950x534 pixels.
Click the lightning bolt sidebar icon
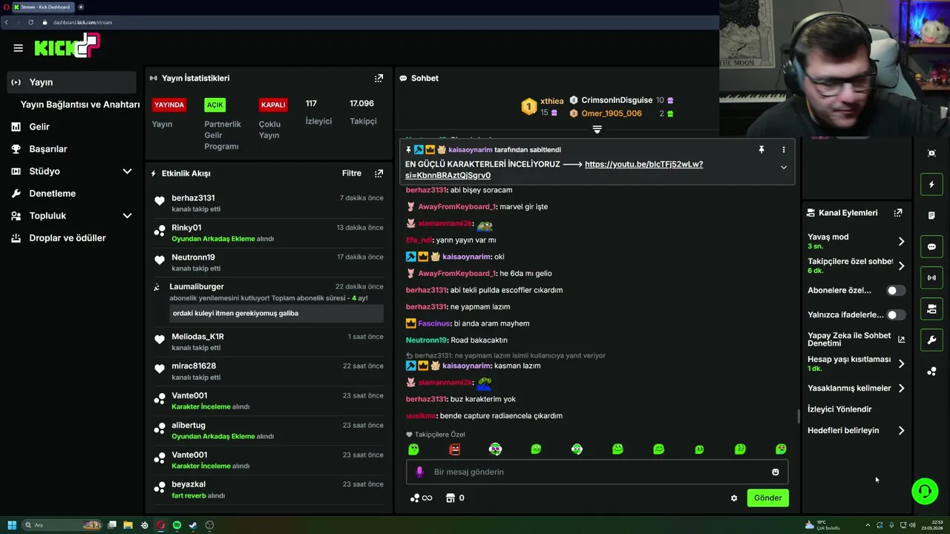[931, 185]
